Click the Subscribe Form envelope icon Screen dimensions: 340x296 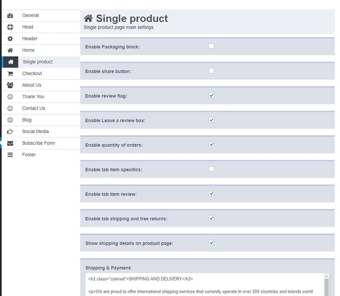[x=10, y=143]
